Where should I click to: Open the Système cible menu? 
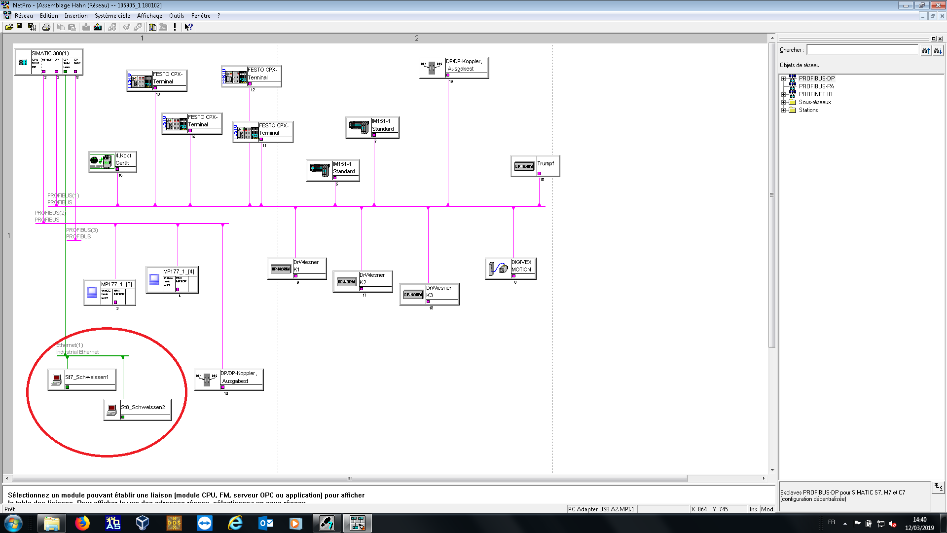(112, 16)
